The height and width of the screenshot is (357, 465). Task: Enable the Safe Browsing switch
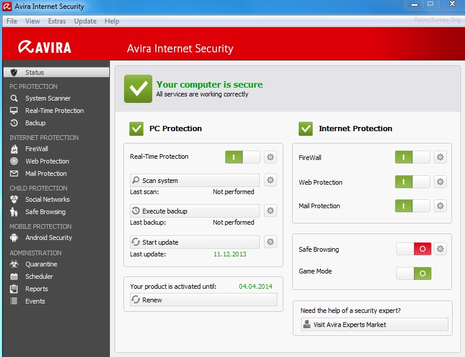pos(414,249)
